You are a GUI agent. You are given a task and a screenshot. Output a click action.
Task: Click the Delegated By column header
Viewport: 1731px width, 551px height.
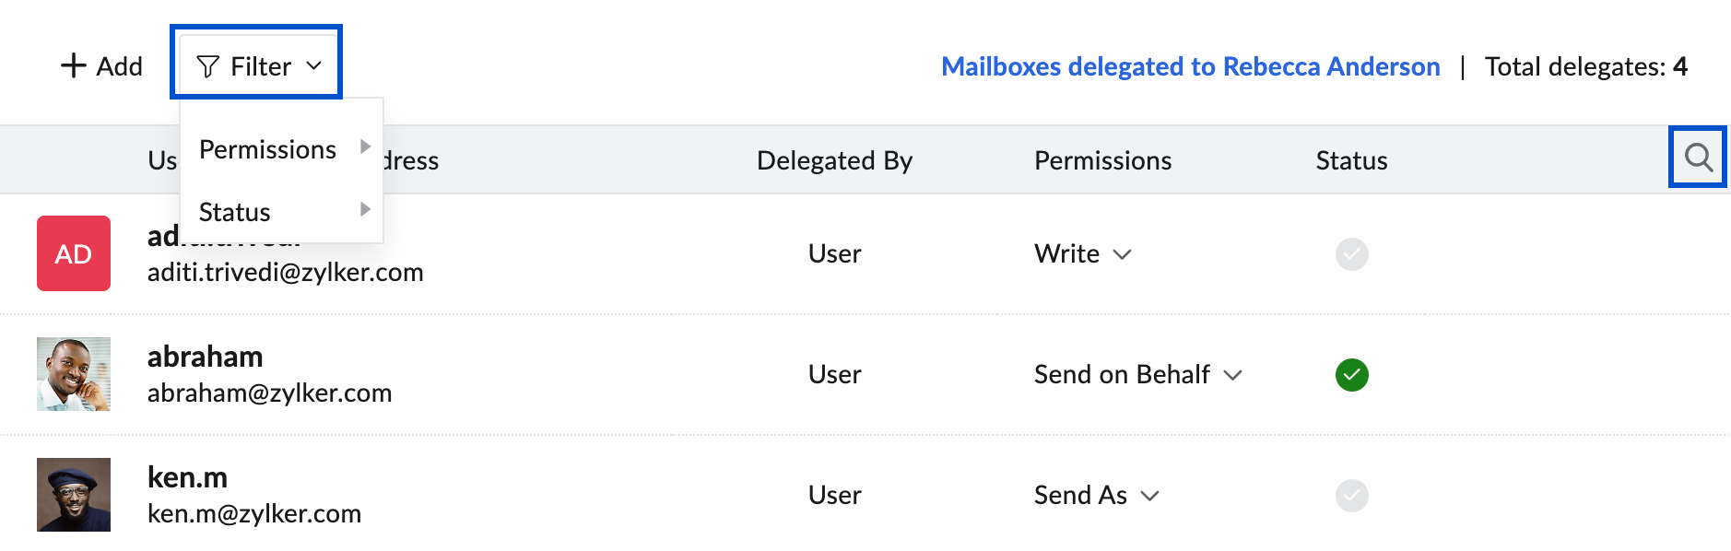tap(834, 160)
